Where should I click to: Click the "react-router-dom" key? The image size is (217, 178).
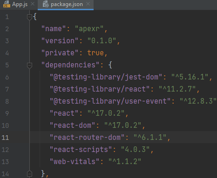point(87,138)
